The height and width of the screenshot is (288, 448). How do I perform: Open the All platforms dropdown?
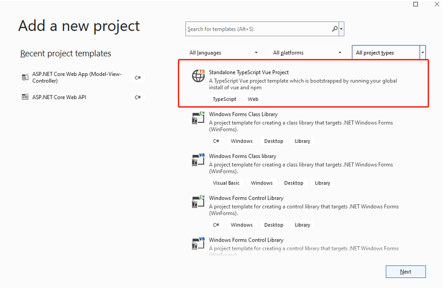307,53
